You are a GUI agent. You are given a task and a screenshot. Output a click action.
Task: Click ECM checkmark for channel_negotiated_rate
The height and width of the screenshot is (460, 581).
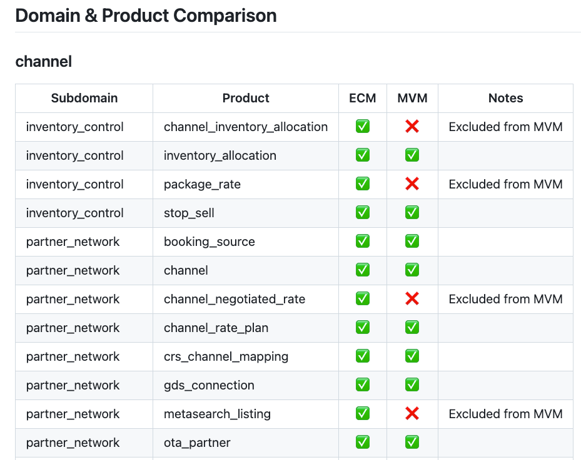pos(362,299)
